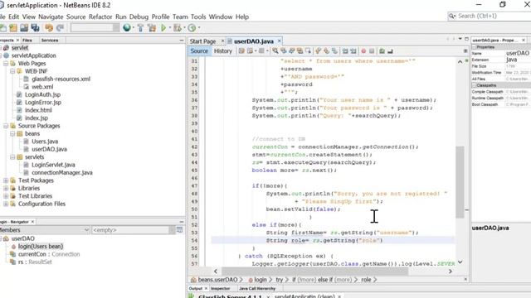Click the Navigator filter settings icon
The image size is (531, 298).
179,230
